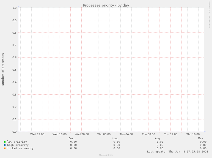The height and width of the screenshot is (158, 212).
Task: Select the 'low priority' legend label
Action: click(x=17, y=142)
